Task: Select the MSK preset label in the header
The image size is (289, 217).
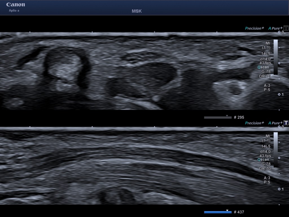Action: pyautogui.click(x=137, y=11)
